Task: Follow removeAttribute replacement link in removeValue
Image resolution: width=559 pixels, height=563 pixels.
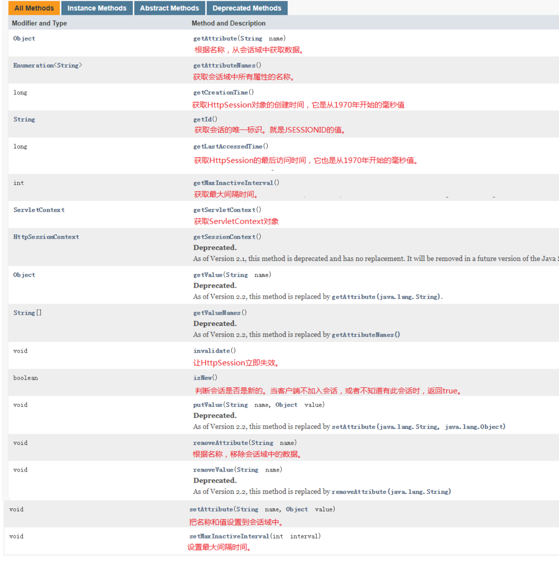Action: [391, 491]
